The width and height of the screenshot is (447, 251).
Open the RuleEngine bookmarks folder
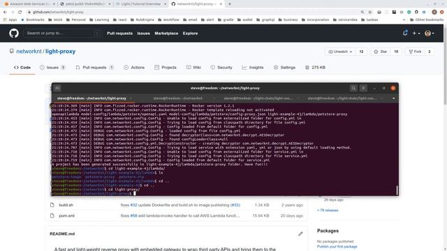point(142,20)
